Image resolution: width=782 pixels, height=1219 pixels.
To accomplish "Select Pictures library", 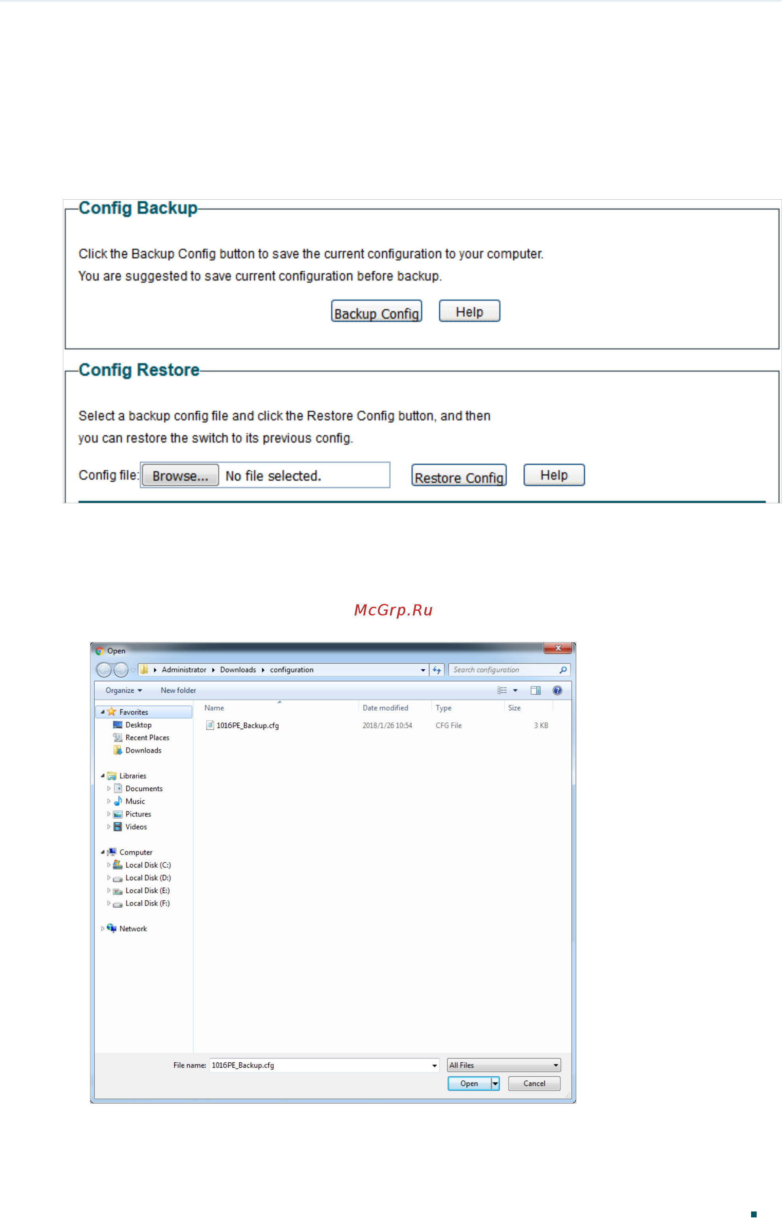I will click(138, 814).
